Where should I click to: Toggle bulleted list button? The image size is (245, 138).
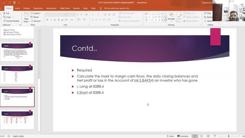(x=93, y=15)
